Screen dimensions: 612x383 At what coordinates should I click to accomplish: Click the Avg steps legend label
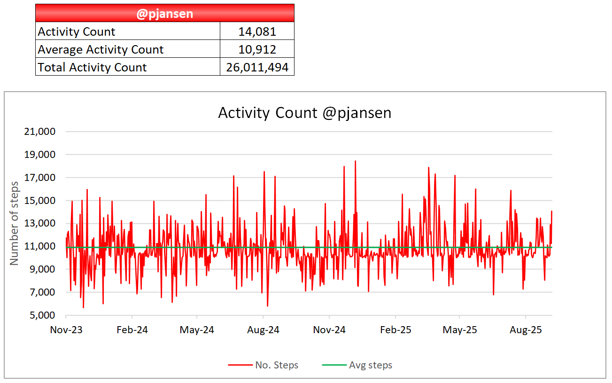tap(370, 365)
